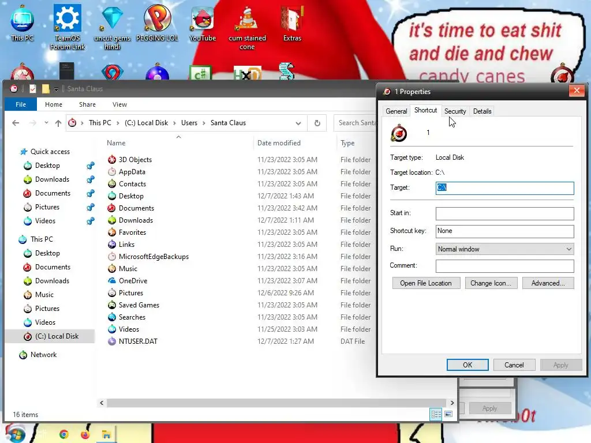591x443 pixels.
Task: Sort by Date modified column header
Action: [279, 143]
